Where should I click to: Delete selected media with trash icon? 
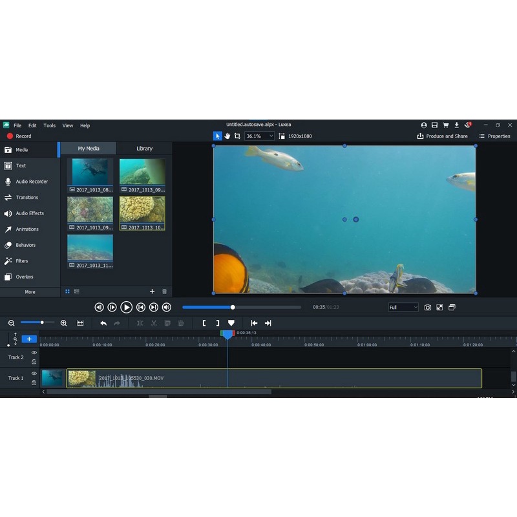tap(164, 291)
